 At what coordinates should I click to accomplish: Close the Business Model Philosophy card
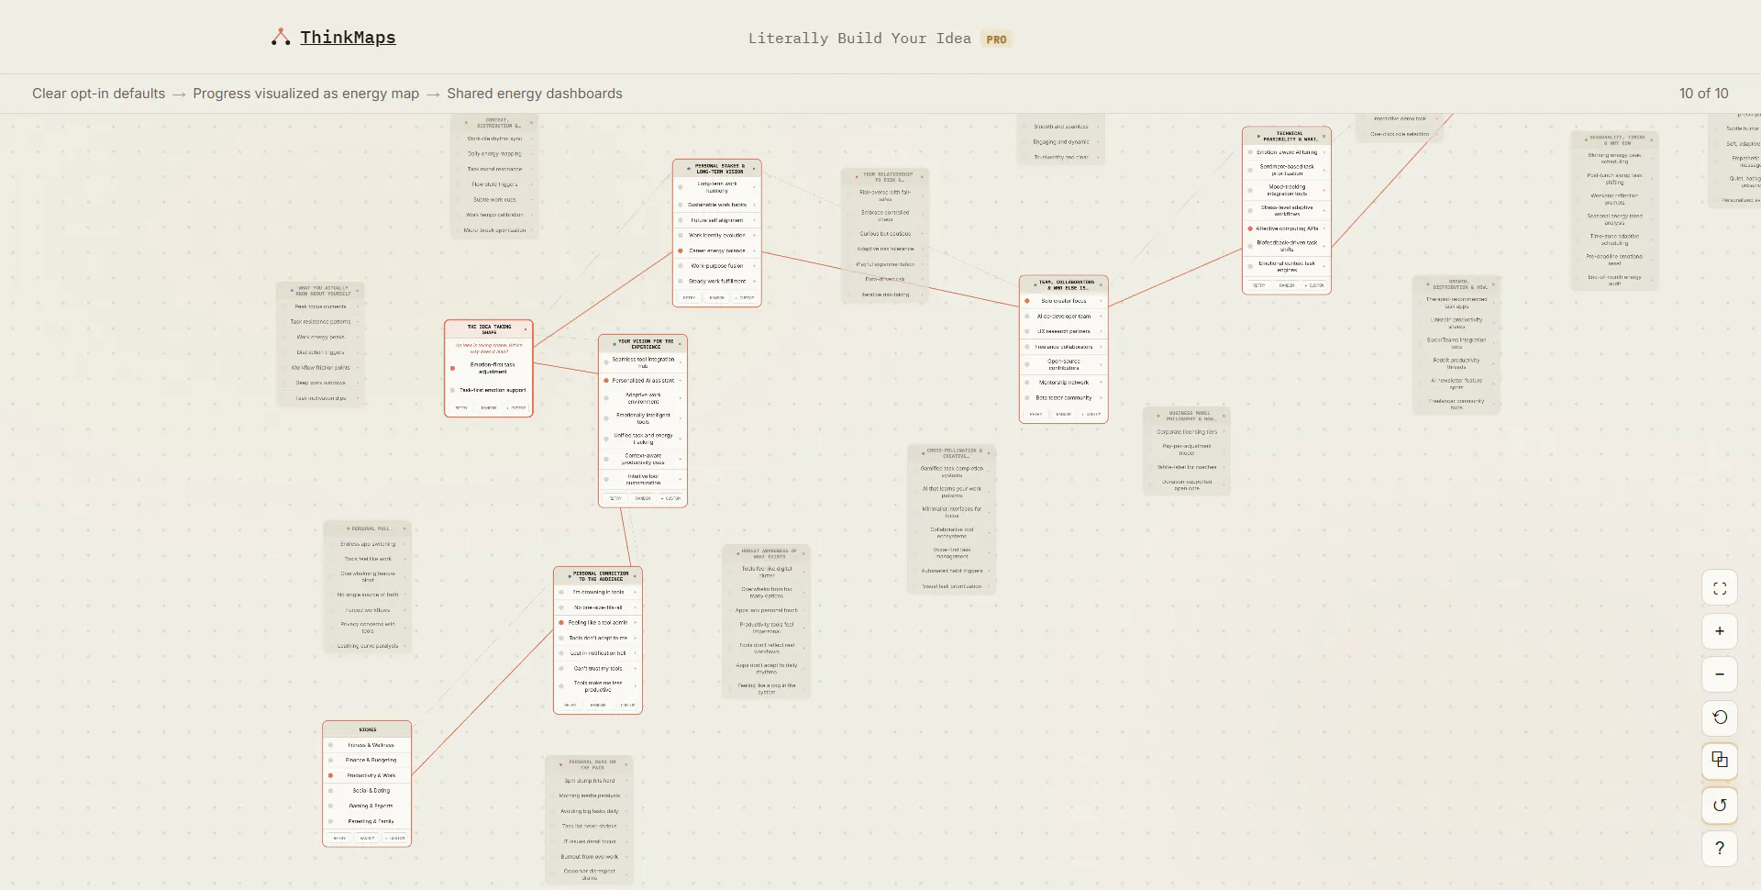(1224, 416)
